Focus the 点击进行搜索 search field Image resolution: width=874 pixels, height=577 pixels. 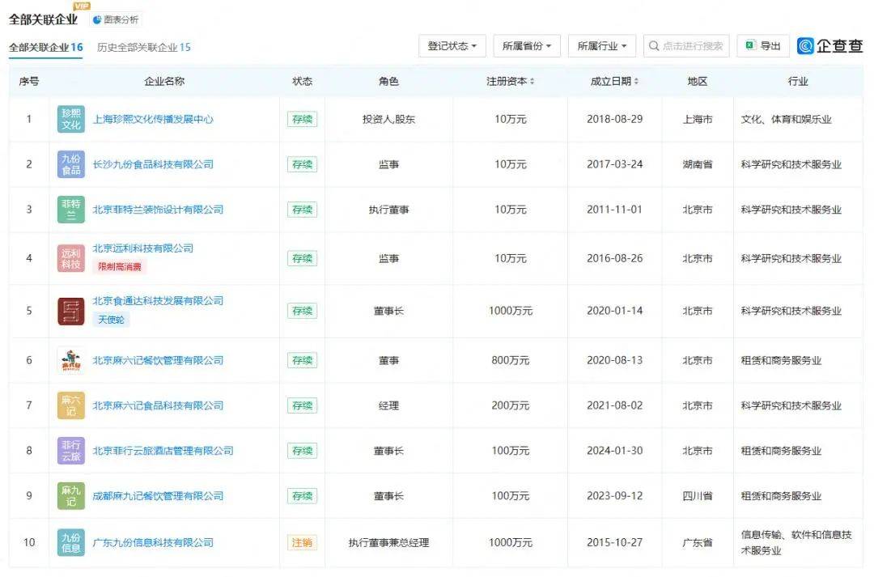[x=686, y=45]
